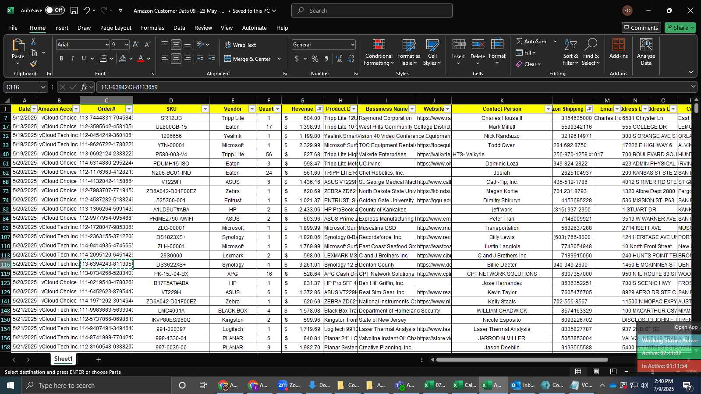
Task: Switch to the Insert tab
Action: click(x=61, y=28)
